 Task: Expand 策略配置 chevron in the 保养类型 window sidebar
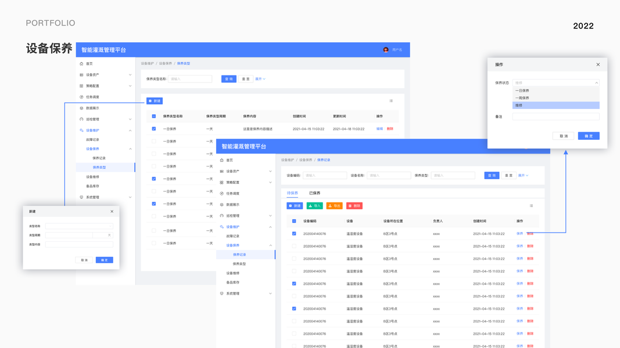coord(130,86)
